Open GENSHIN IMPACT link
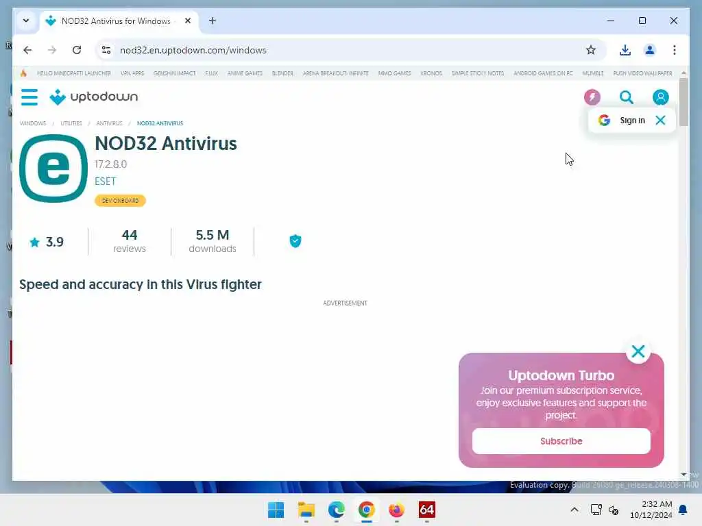702x526 pixels. coord(174,73)
